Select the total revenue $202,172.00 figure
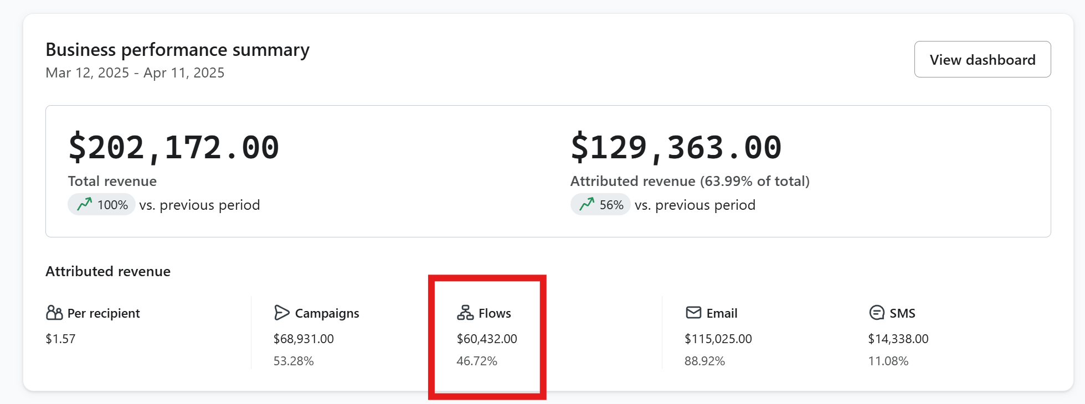1085x404 pixels. (173, 148)
